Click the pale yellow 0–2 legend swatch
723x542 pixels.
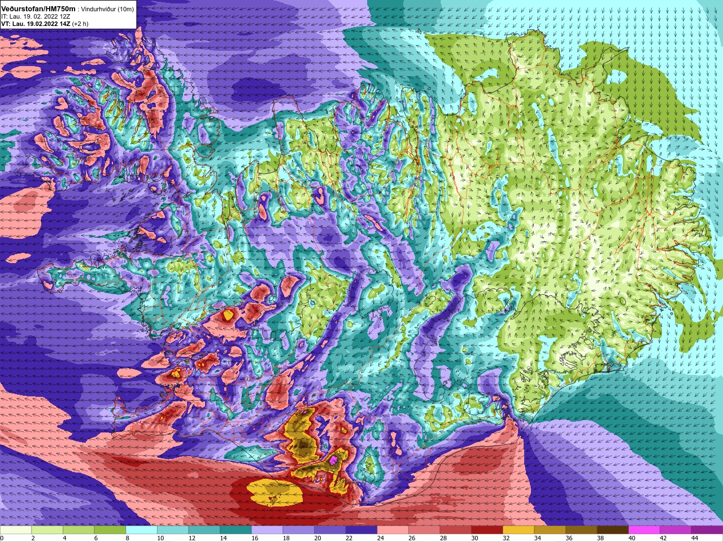pyautogui.click(x=16, y=530)
